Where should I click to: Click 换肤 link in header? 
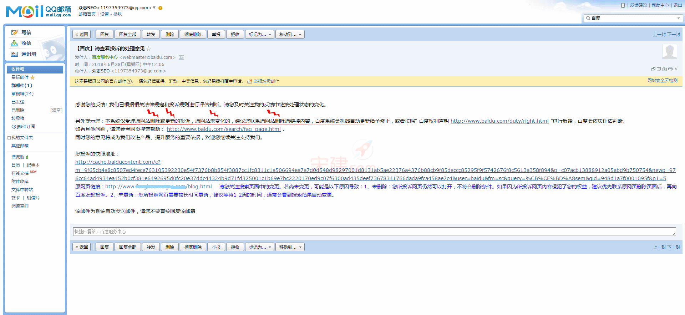pos(118,14)
